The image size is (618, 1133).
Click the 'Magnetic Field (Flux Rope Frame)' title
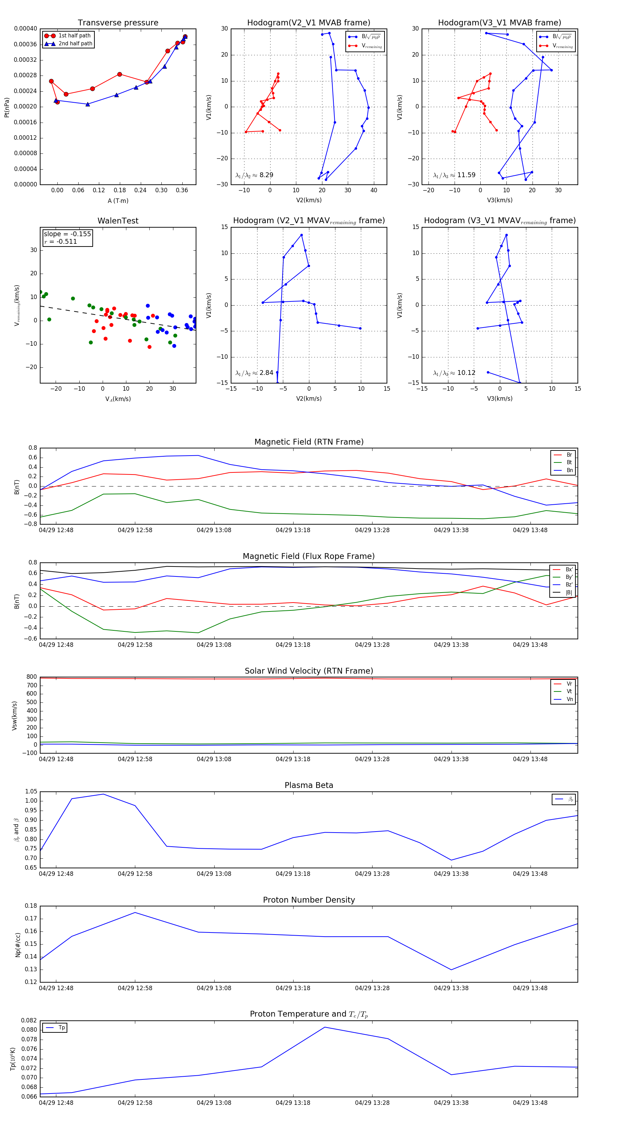point(309,557)
